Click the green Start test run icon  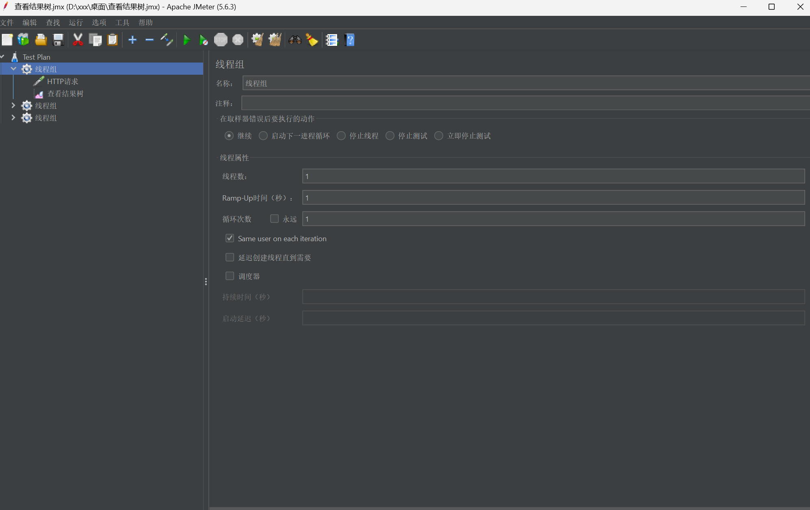[186, 40]
